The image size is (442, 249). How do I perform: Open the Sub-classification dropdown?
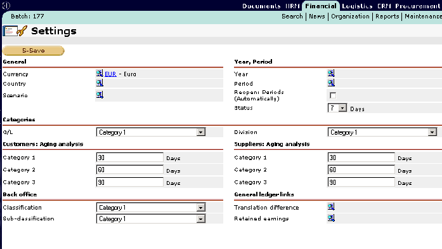(x=151, y=219)
